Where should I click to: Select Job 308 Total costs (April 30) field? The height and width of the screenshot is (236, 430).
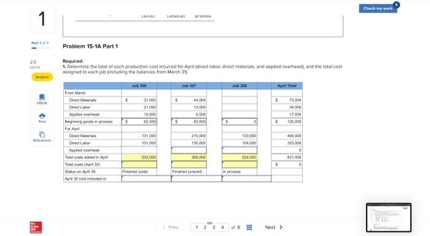click(240, 164)
